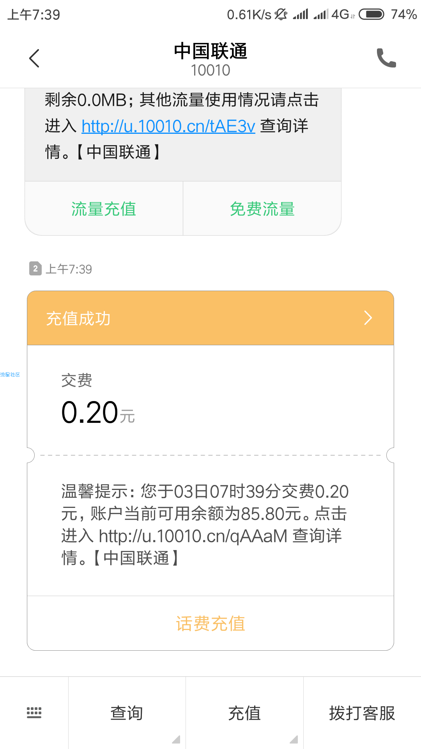
Task: Tap the back arrow icon
Action: point(34,59)
